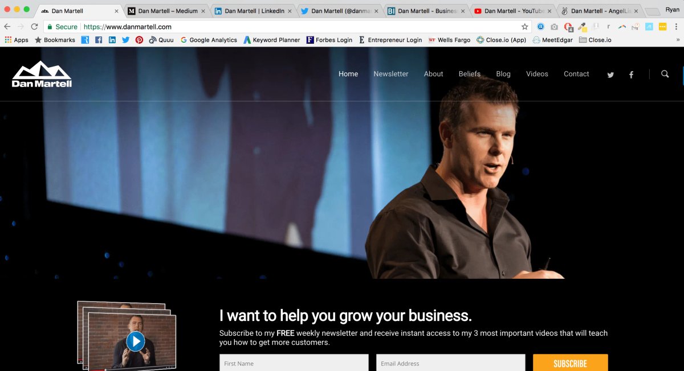Image resolution: width=684 pixels, height=371 pixels.
Task: Click the green Secure padlock indicator
Action: coord(62,27)
